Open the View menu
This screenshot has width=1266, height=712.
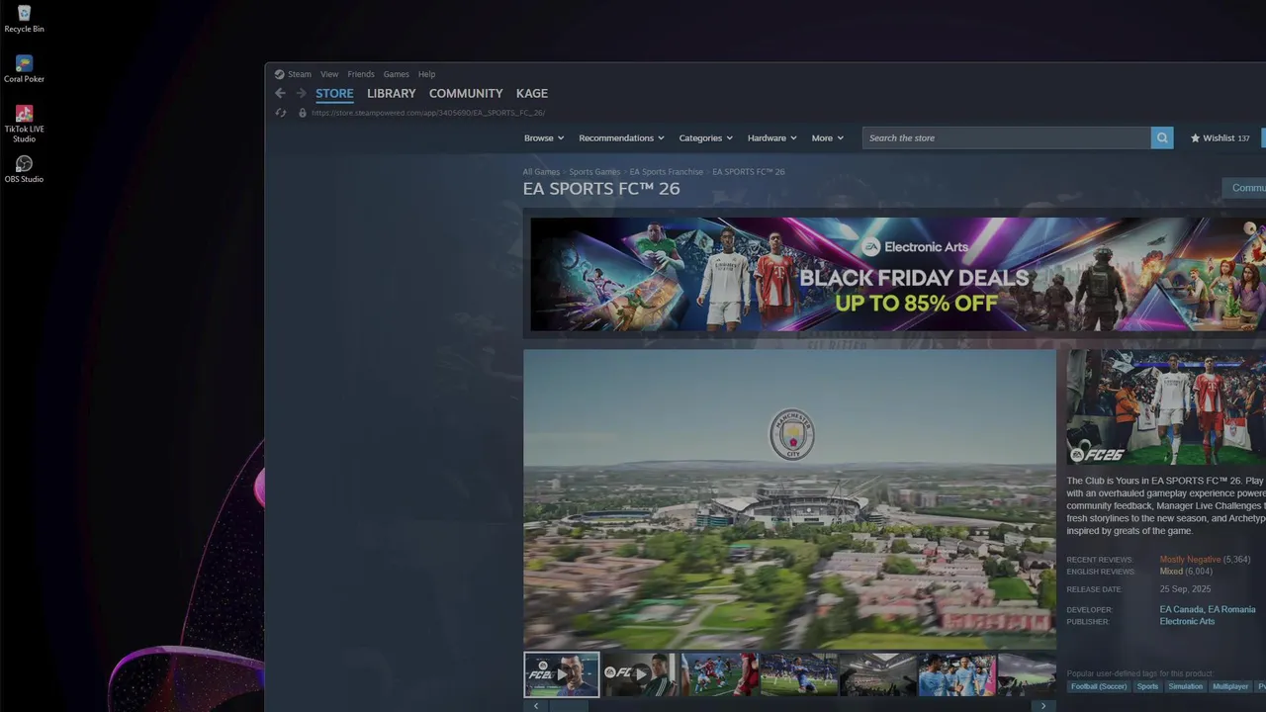click(329, 74)
